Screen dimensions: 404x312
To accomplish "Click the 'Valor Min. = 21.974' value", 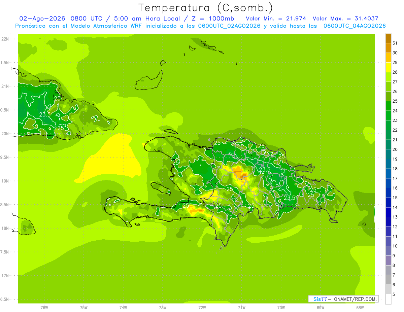I will coord(276,19).
